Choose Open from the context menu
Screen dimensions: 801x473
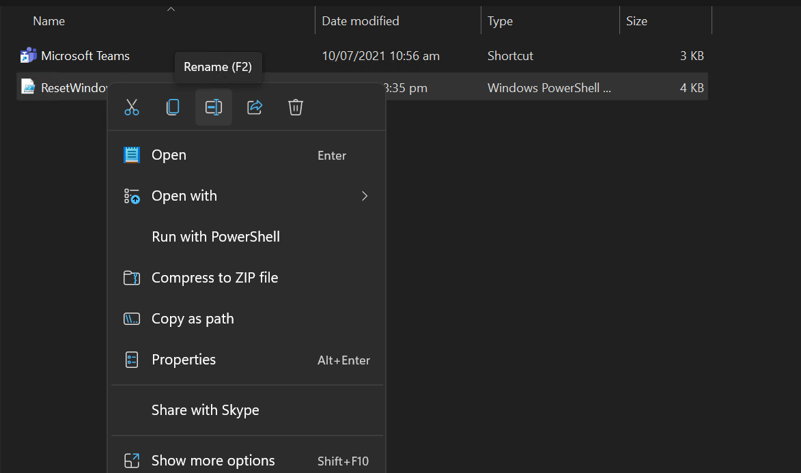coord(247,155)
